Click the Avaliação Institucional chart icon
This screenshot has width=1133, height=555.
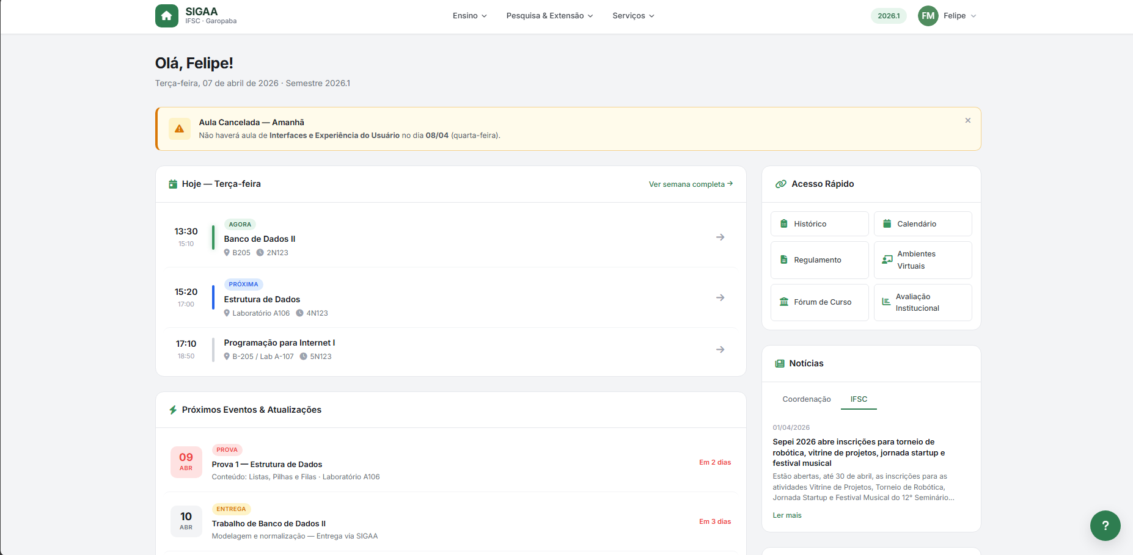(x=886, y=302)
